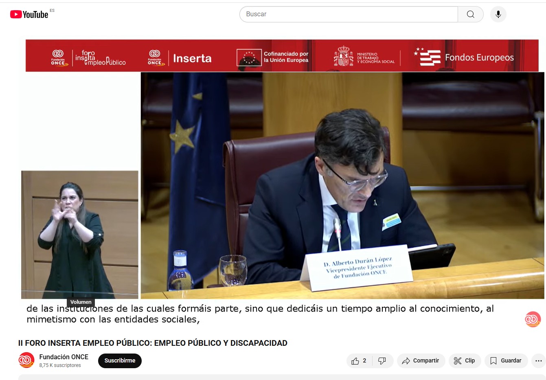This screenshot has height=380, width=546.
Task: Click the Fondos Europeos logo in banner
Action: pos(464,57)
